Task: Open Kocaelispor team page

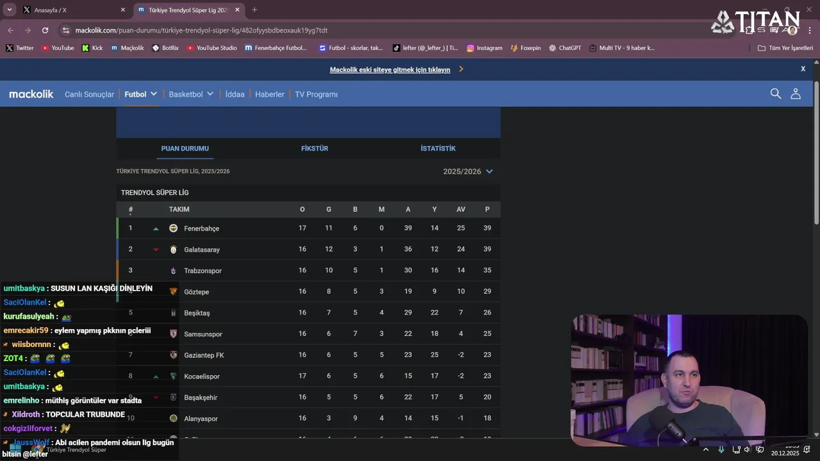Action: click(x=202, y=376)
